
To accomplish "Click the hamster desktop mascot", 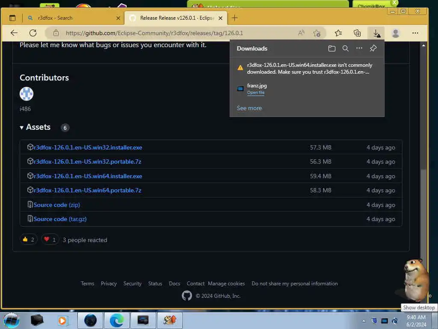I will point(415,280).
